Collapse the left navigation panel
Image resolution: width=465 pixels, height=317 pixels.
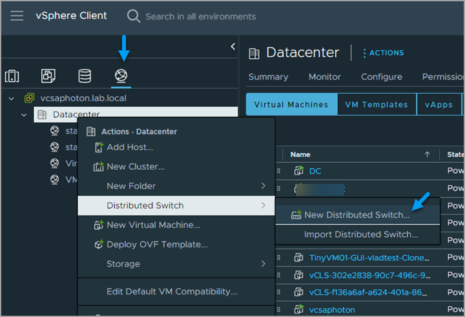coord(233,46)
